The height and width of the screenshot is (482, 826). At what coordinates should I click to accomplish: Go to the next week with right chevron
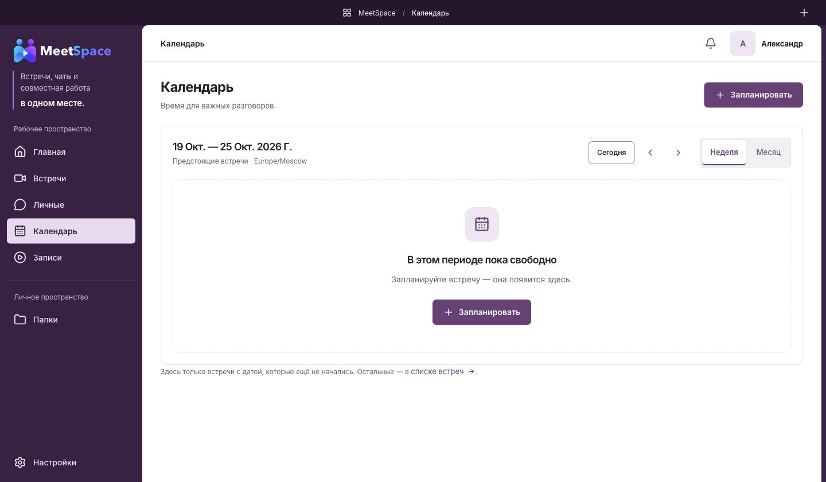[678, 153]
